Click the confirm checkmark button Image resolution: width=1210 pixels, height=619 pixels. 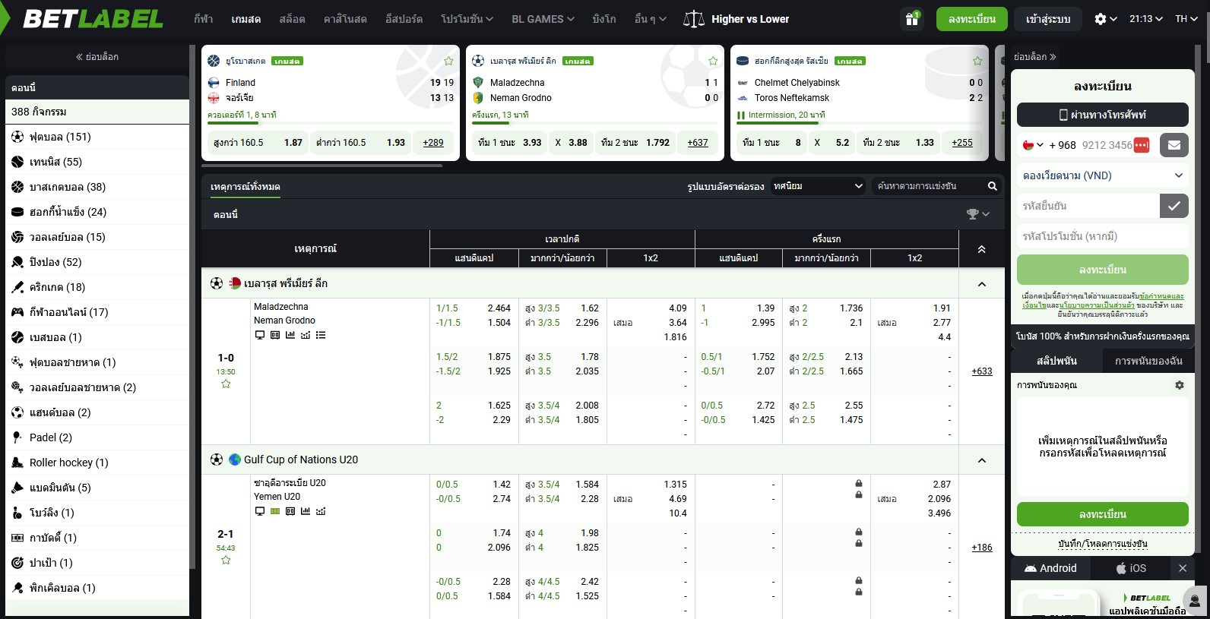tap(1174, 206)
